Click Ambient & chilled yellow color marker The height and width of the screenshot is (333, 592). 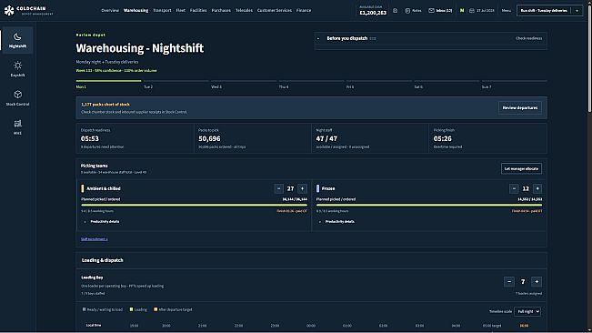click(83, 188)
